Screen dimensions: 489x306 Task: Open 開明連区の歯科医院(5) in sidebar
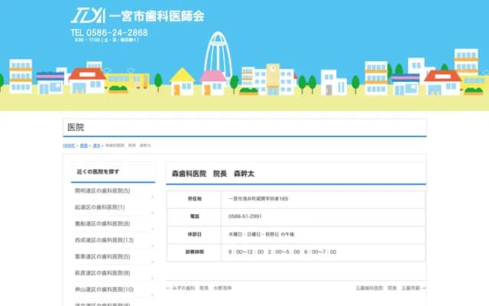click(102, 190)
